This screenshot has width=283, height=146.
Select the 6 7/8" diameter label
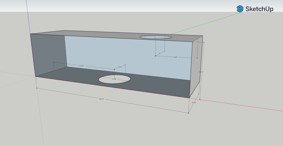click(x=114, y=79)
